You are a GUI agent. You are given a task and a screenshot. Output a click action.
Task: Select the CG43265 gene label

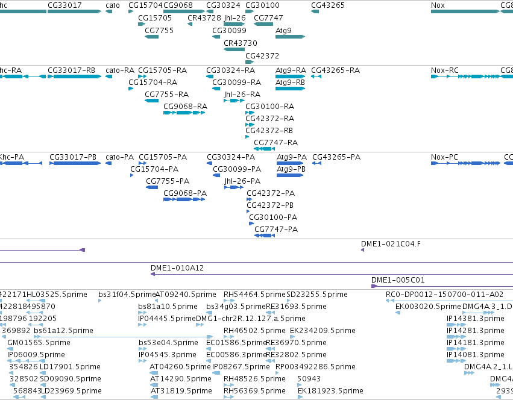328,5
